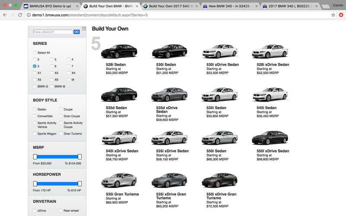Image resolution: width=346 pixels, height=216 pixels.
Task: Click the Horsepower slider maximum handle
Action: point(80,184)
